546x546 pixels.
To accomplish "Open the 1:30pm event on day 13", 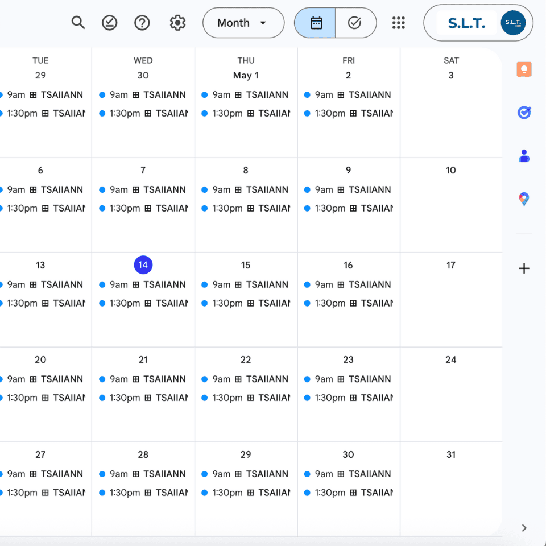I will click(x=43, y=303).
